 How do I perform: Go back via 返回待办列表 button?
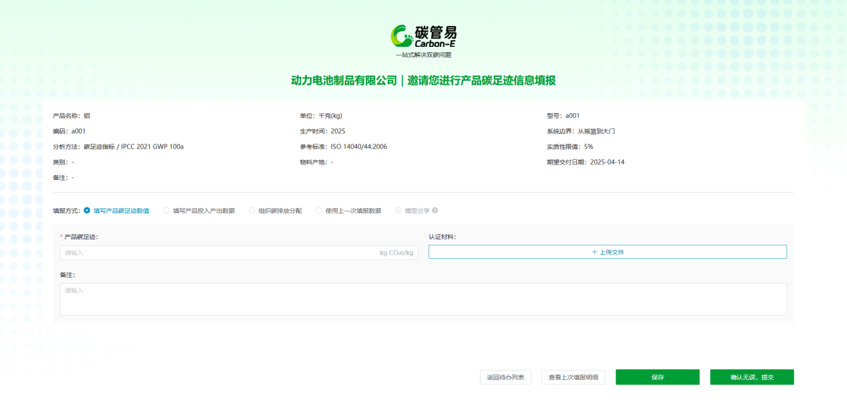(x=505, y=377)
